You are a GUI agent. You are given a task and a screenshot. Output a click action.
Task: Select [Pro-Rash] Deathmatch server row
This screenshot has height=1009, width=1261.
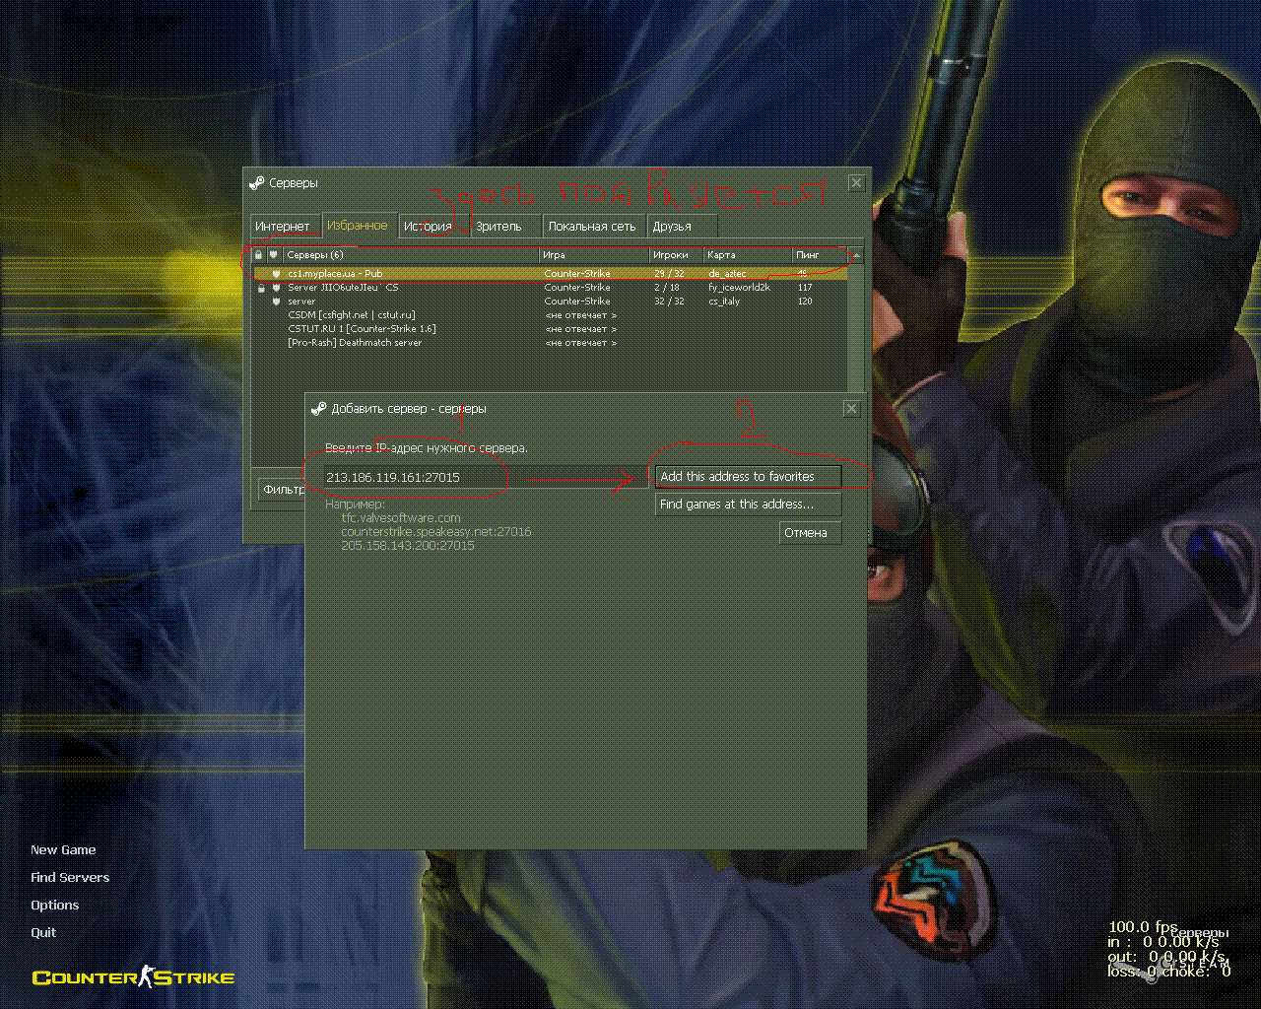click(550, 343)
